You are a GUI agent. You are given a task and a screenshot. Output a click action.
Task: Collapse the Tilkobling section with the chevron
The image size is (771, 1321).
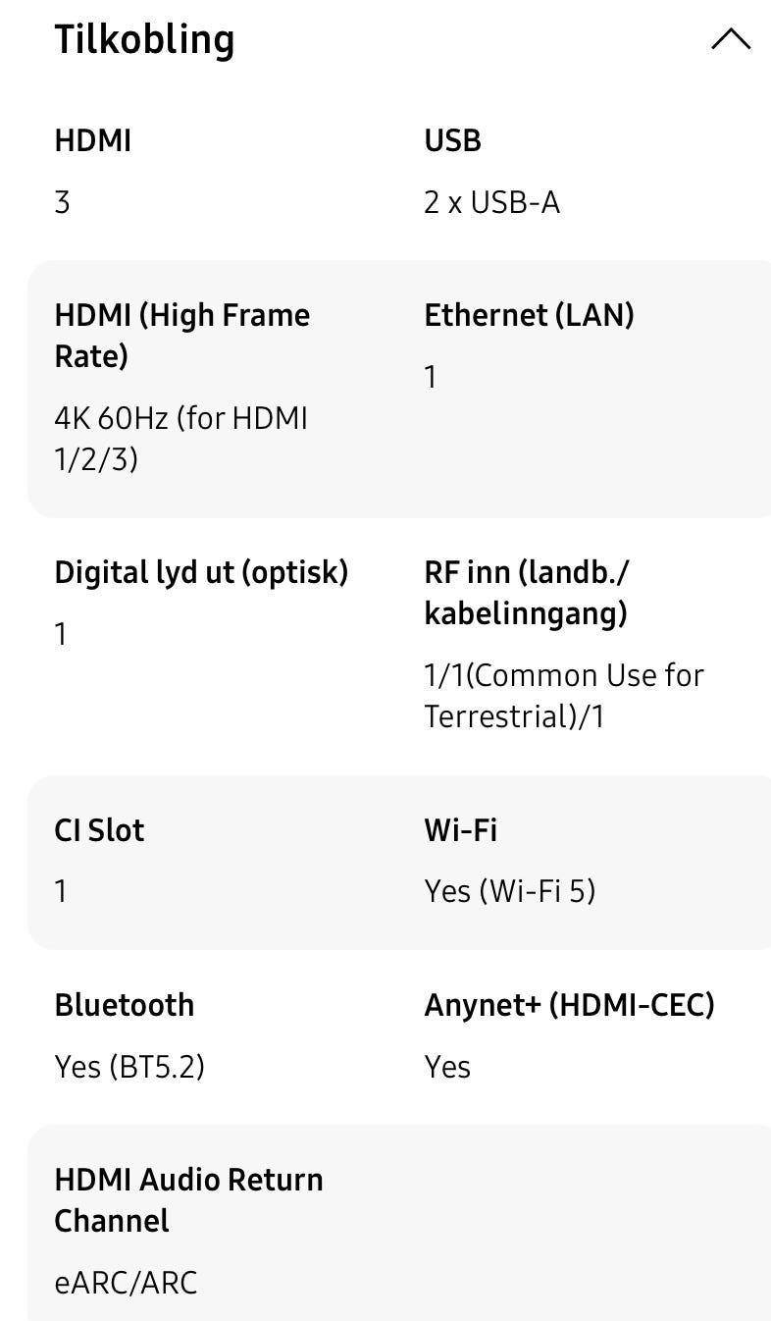coord(730,40)
